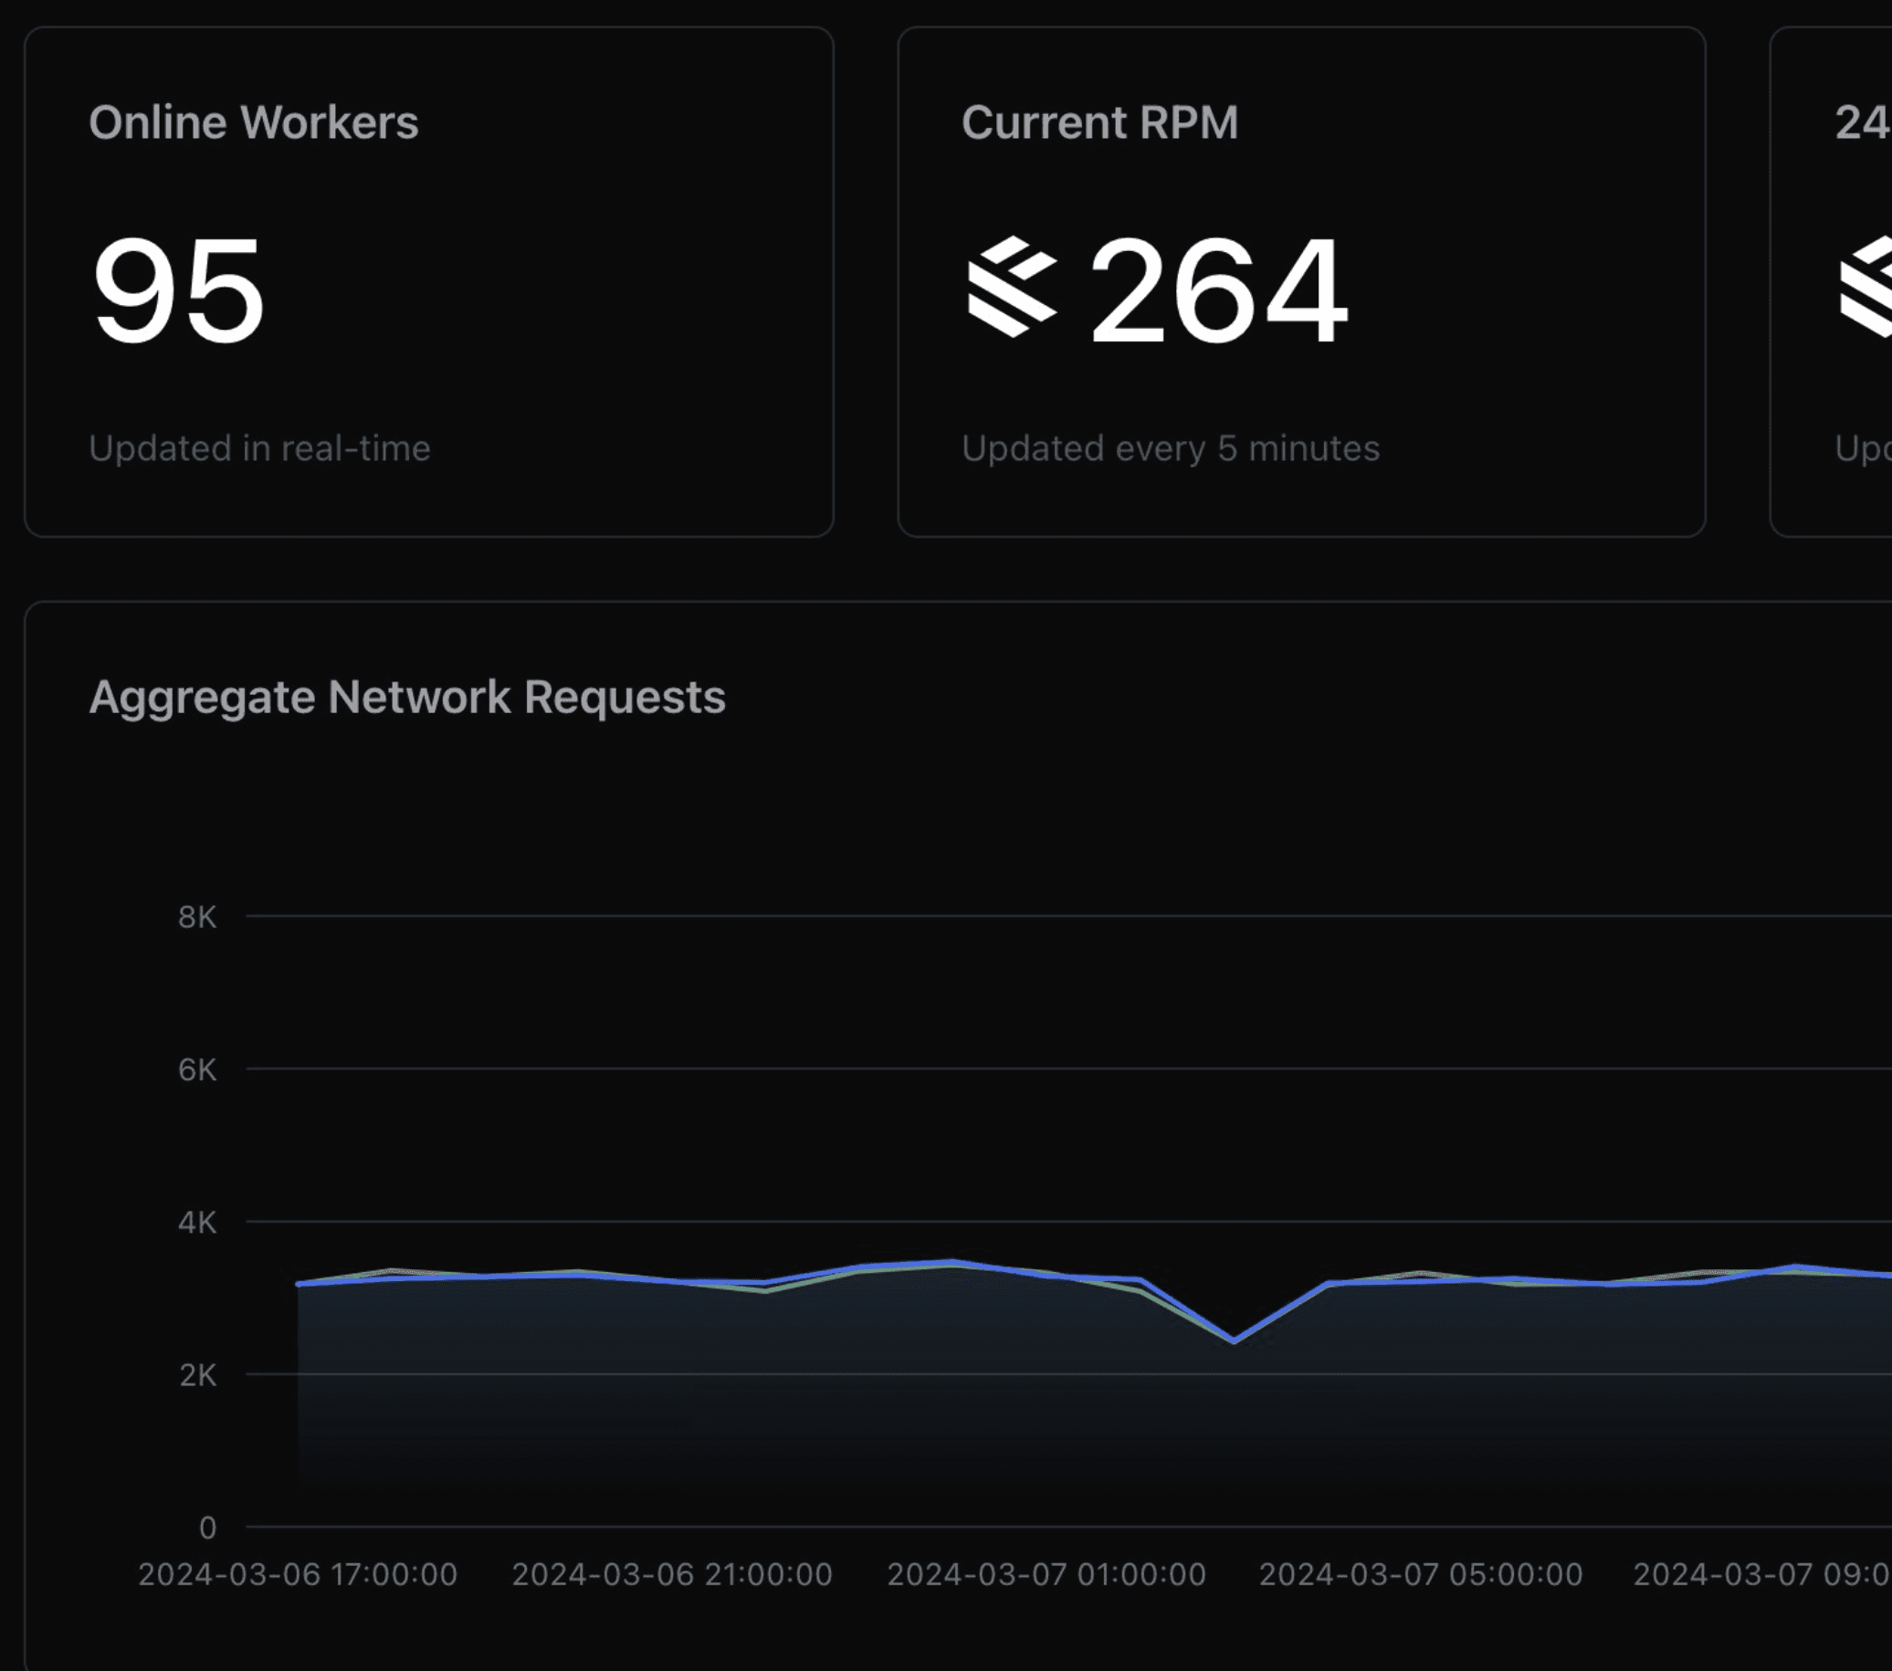Click the 264 current RPM value

click(1219, 289)
